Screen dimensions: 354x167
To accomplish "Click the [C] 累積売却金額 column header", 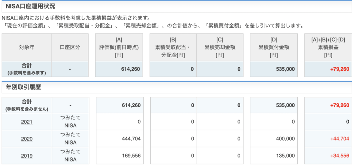I will click(x=220, y=47).
